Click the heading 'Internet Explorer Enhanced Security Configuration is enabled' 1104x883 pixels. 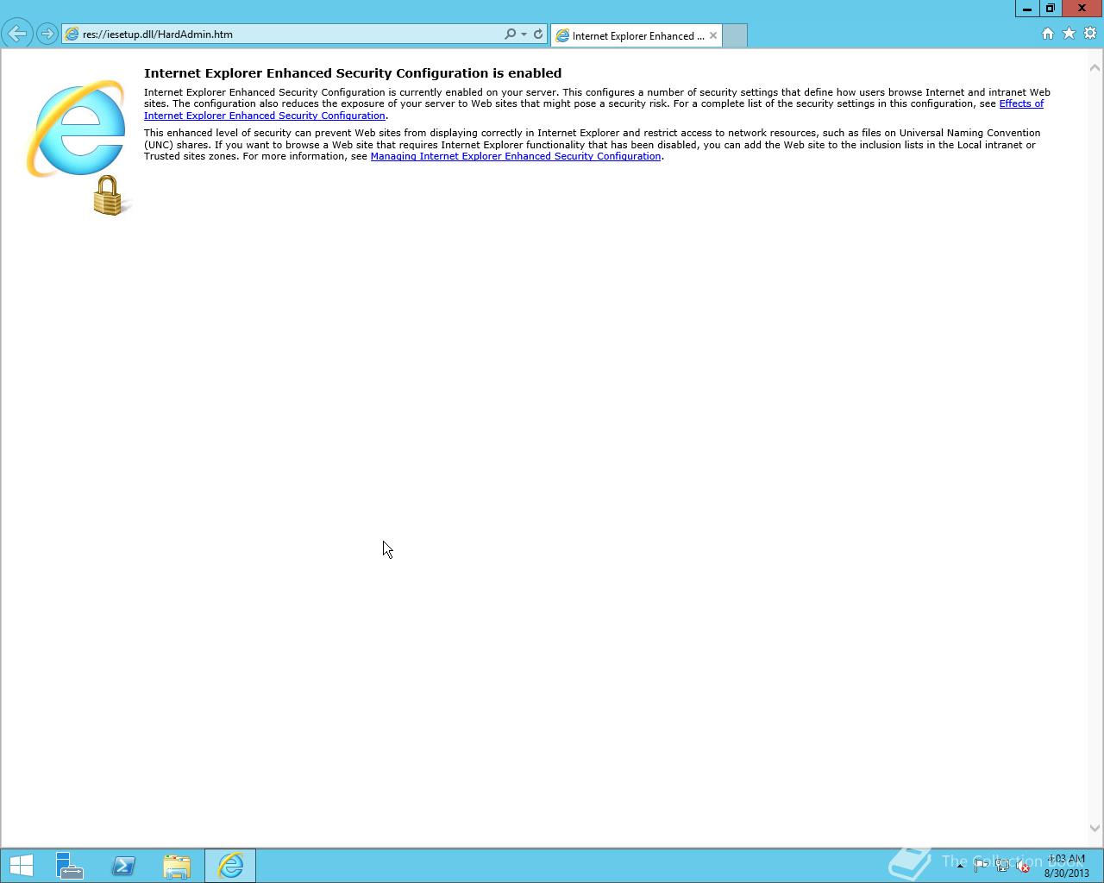click(x=353, y=73)
